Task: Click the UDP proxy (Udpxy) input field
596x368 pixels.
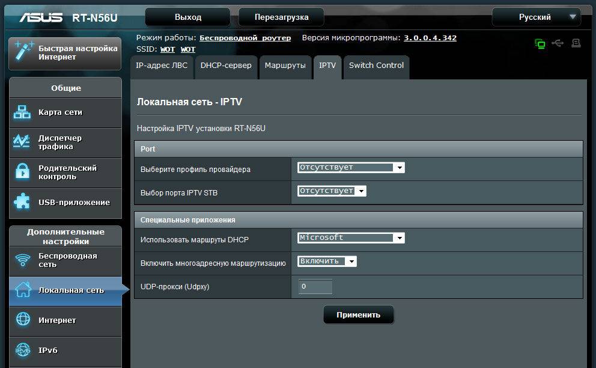Action: click(x=315, y=287)
